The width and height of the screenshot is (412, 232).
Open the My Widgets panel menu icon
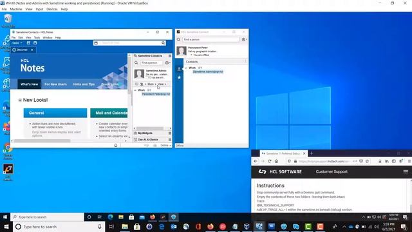pos(170,133)
